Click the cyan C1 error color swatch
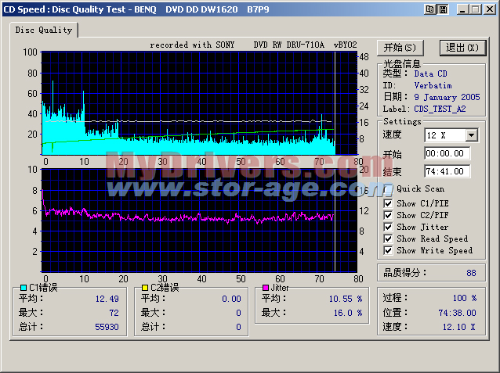The height and width of the screenshot is (373, 500). point(24,288)
